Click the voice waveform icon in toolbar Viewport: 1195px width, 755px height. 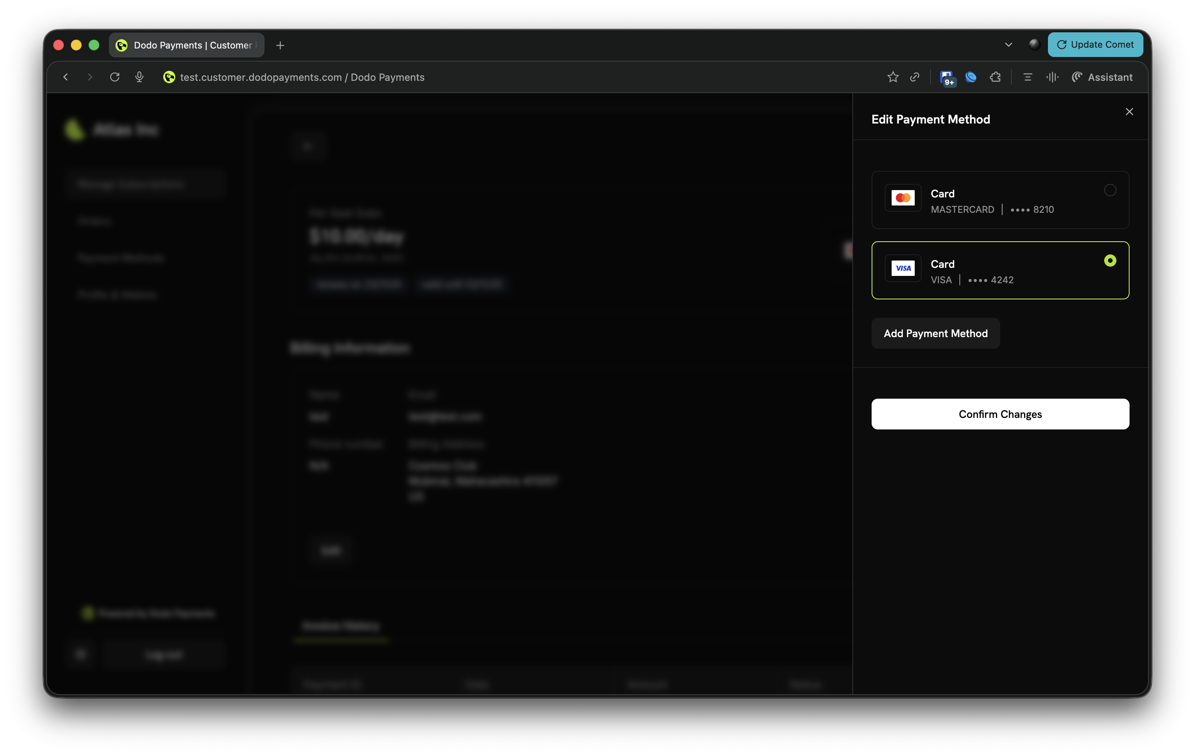(1051, 77)
